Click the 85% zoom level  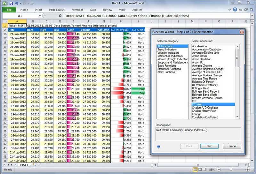[x=212, y=170]
